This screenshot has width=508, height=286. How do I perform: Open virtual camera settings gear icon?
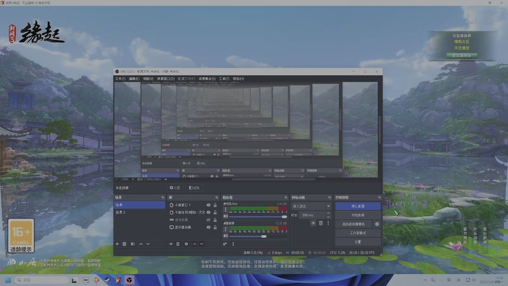coord(377,224)
